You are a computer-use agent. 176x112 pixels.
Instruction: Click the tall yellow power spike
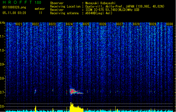coord(71,107)
